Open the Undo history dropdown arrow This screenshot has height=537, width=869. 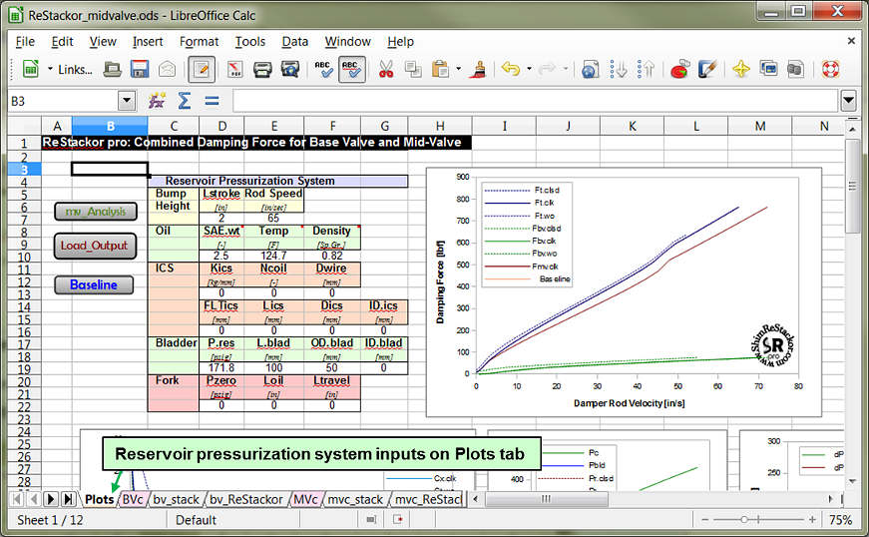(x=529, y=69)
